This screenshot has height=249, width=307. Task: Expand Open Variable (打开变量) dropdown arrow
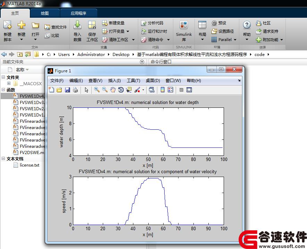(128, 31)
